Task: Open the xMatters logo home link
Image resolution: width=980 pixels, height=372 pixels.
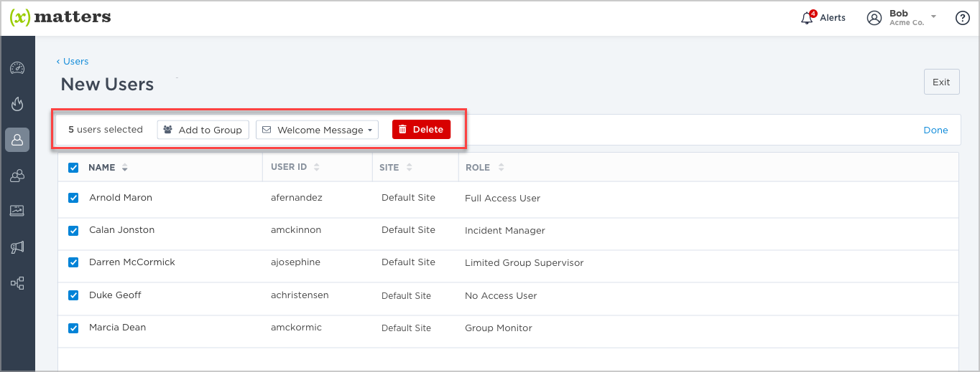Action: point(60,17)
